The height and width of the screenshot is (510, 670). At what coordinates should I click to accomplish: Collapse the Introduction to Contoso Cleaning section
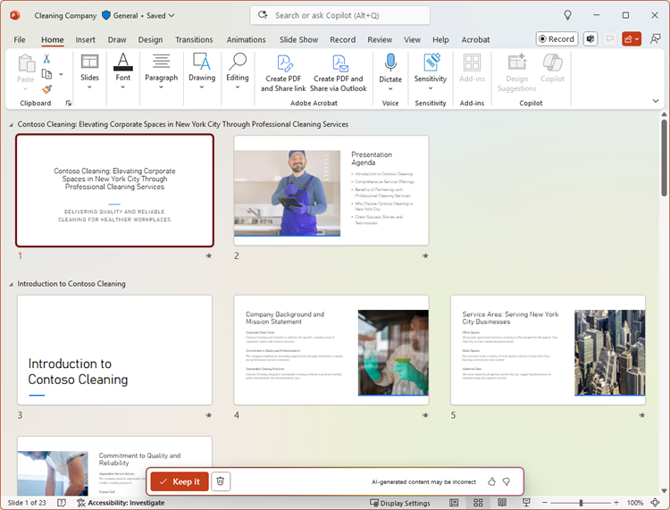click(x=11, y=284)
